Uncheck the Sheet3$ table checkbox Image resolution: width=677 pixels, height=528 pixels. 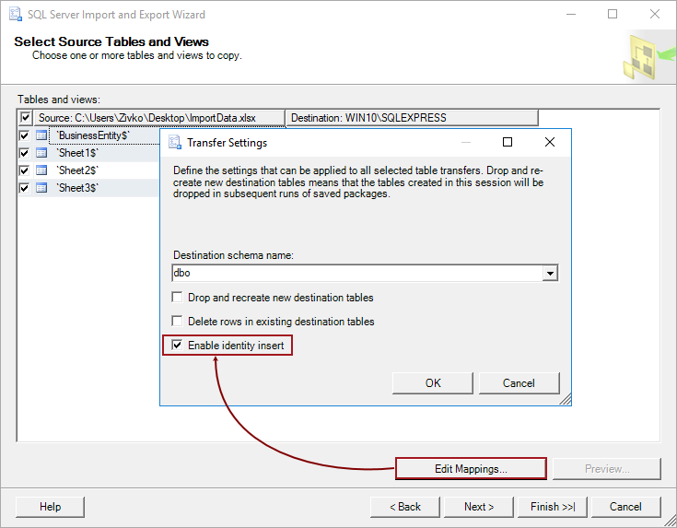coord(24,188)
